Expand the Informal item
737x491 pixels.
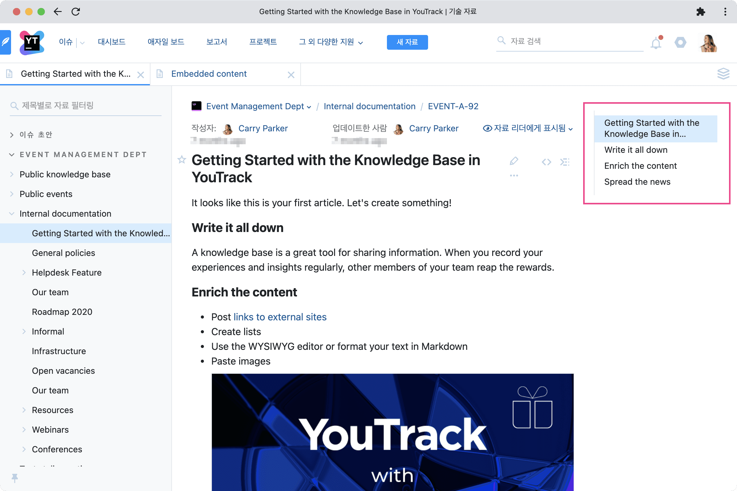24,331
